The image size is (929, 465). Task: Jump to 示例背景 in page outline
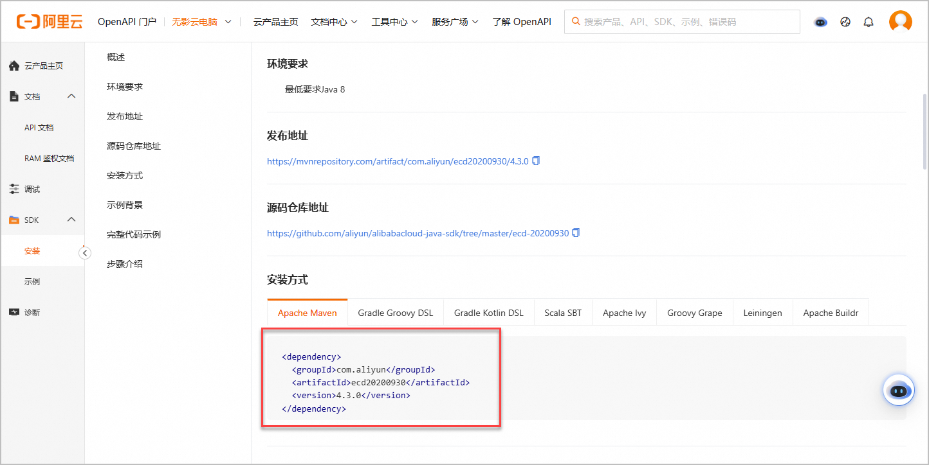125,205
